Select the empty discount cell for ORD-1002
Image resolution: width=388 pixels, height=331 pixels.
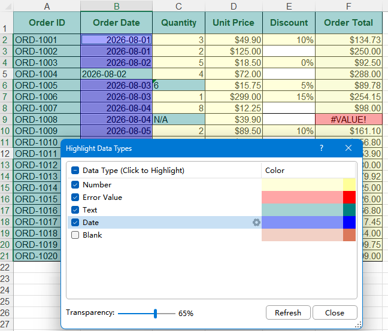pos(289,51)
